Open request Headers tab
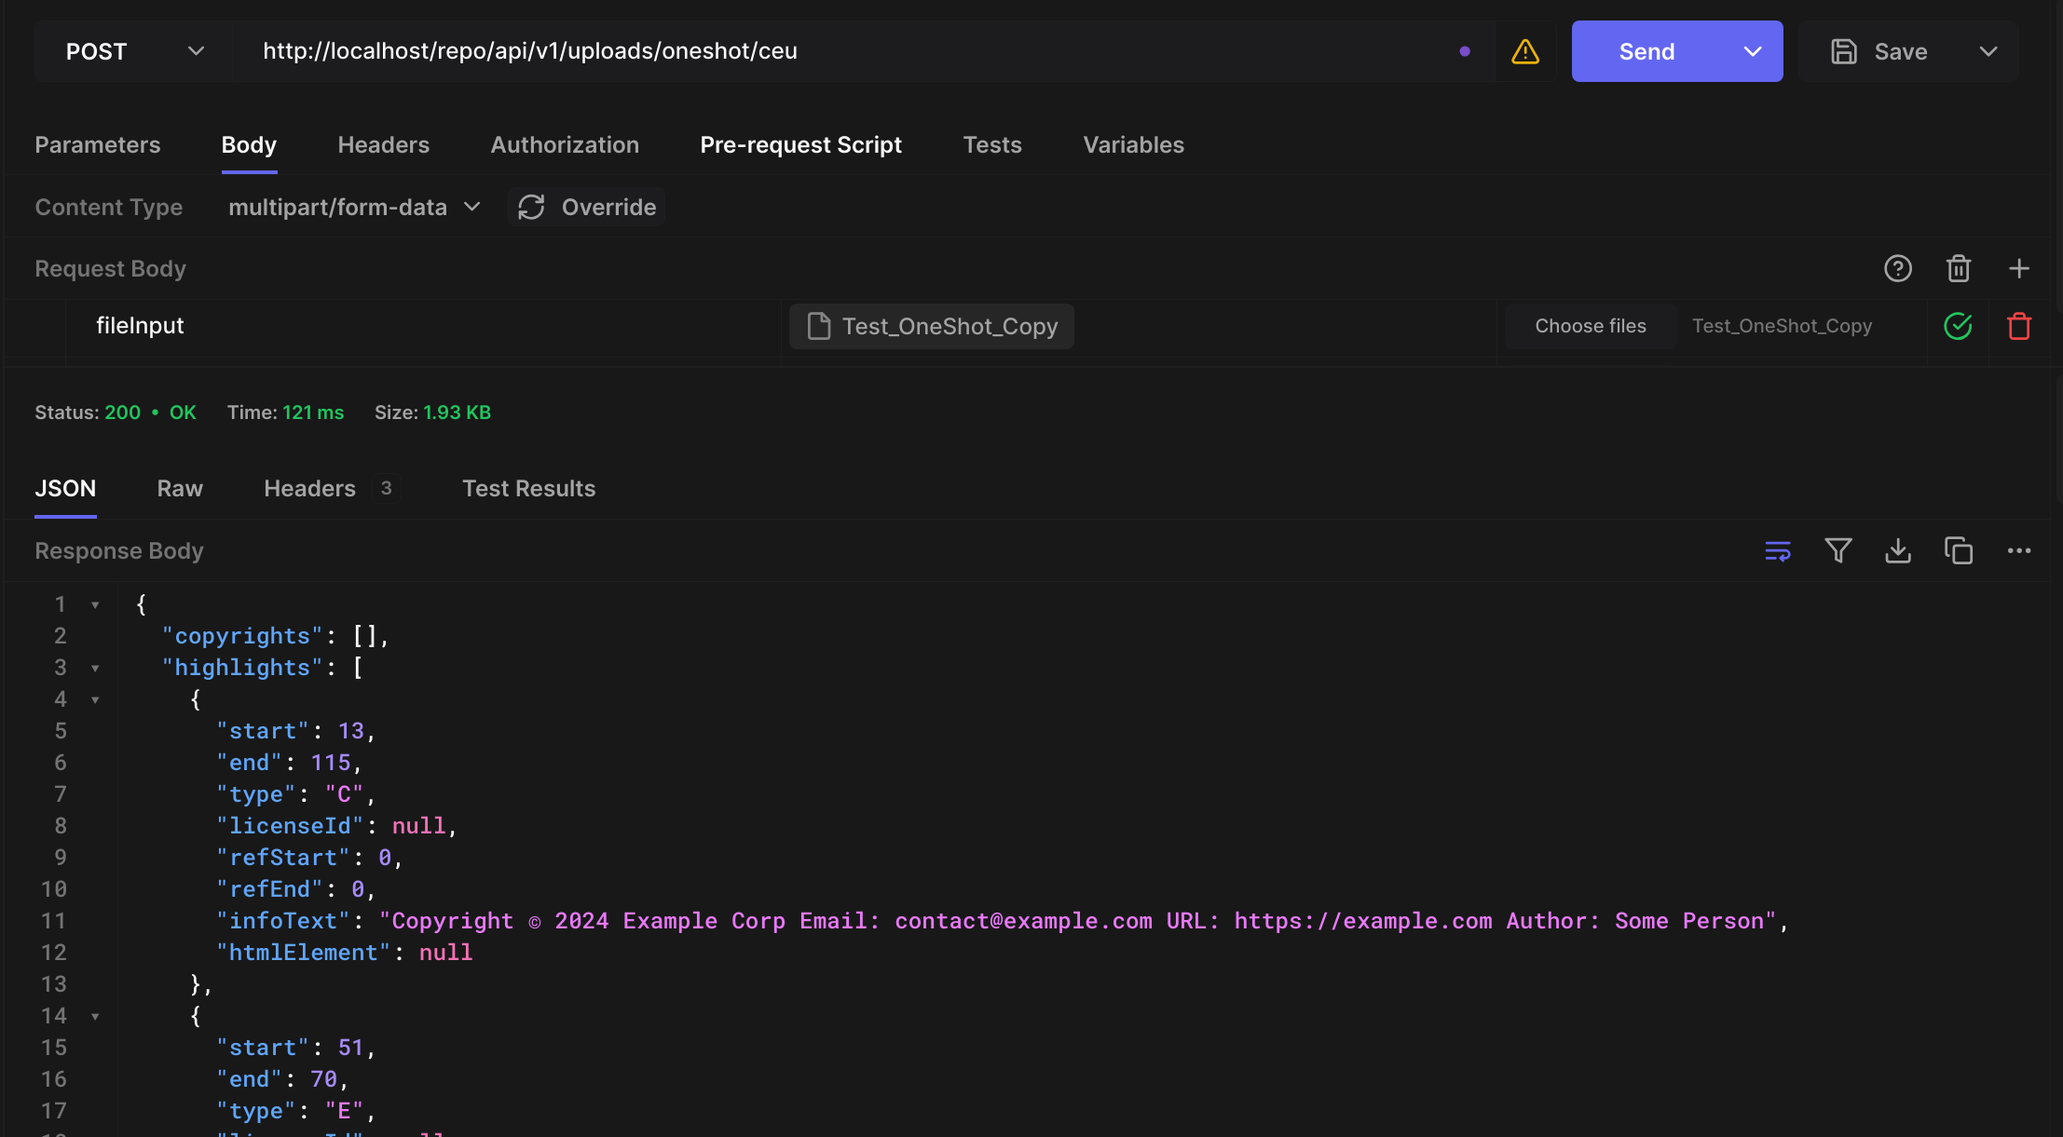This screenshot has width=2063, height=1137. click(x=384, y=144)
